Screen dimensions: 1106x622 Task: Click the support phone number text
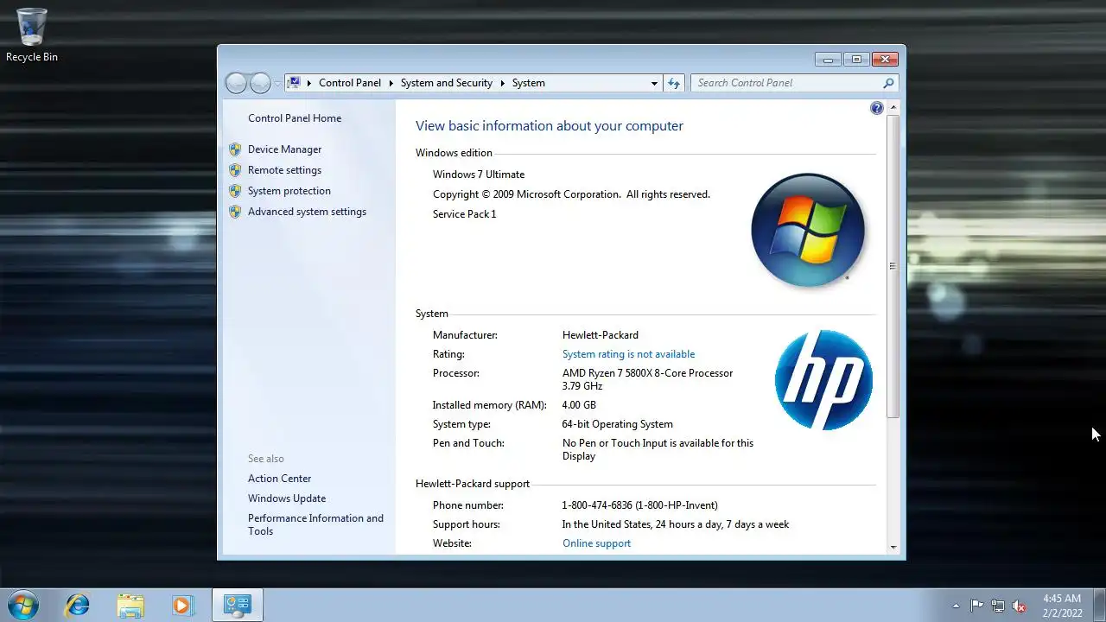tap(639, 505)
